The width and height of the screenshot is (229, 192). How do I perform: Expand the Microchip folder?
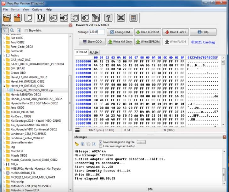click(4, 182)
